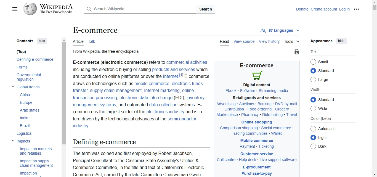The height and width of the screenshot is (177, 377).
Task: Click the contents sidebar scrollbar
Action: 64,93
